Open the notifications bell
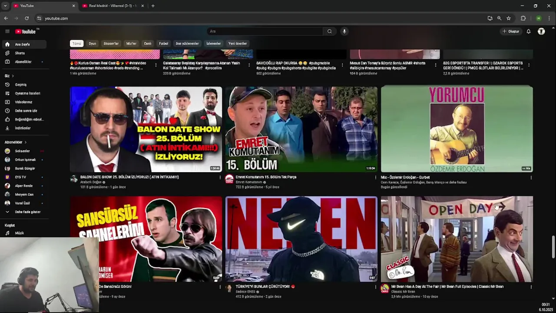556x313 pixels. click(x=529, y=31)
